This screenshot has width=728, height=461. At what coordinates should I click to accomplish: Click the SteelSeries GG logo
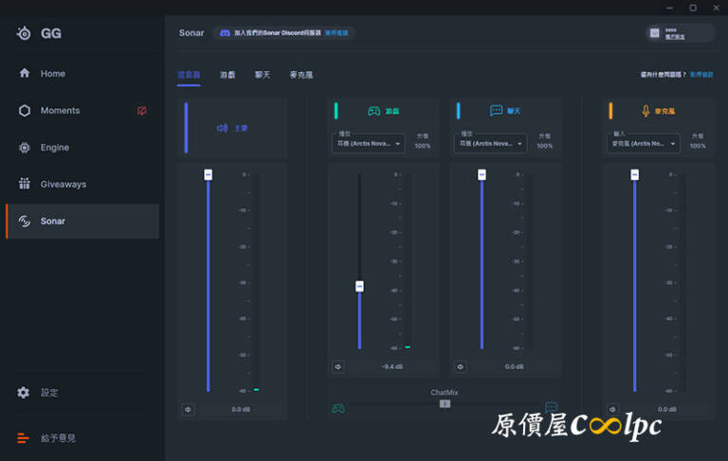pyautogui.click(x=25, y=33)
